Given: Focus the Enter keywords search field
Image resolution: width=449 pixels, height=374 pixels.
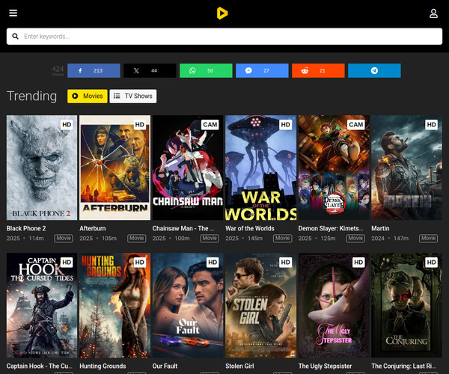Looking at the screenshot, I should point(224,37).
